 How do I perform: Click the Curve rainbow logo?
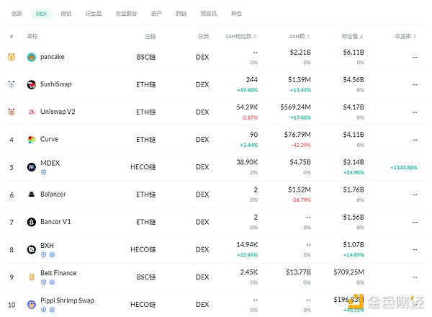(x=32, y=139)
